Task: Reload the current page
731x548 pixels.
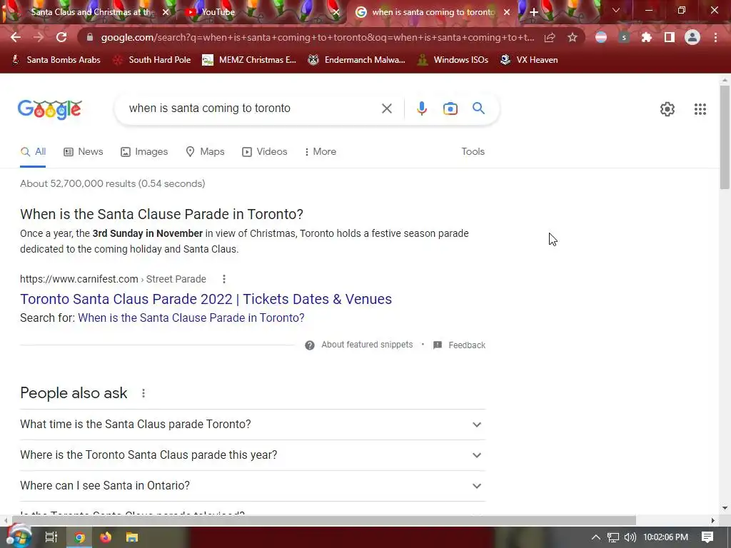Action: (61, 37)
